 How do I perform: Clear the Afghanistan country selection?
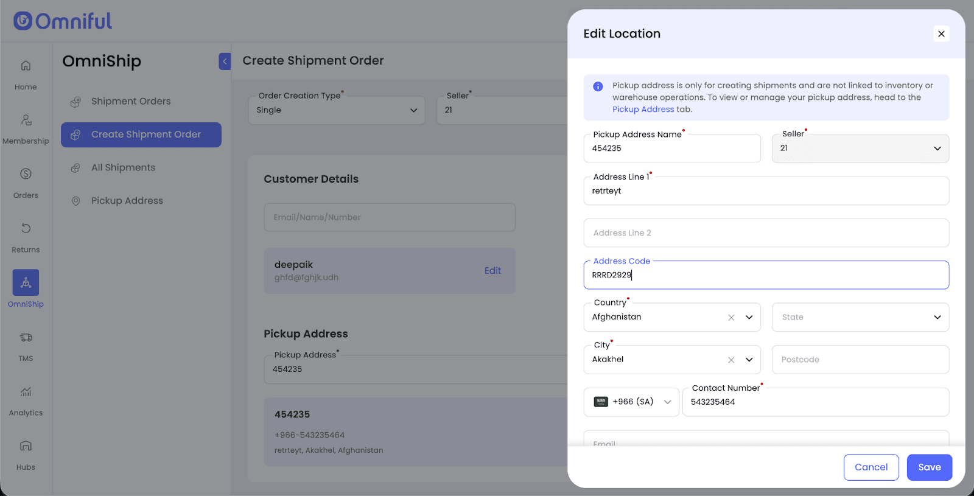click(x=731, y=318)
